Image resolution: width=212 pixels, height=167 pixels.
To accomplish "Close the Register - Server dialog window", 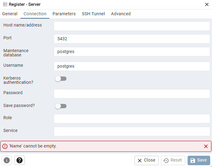I will coord(207,4).
